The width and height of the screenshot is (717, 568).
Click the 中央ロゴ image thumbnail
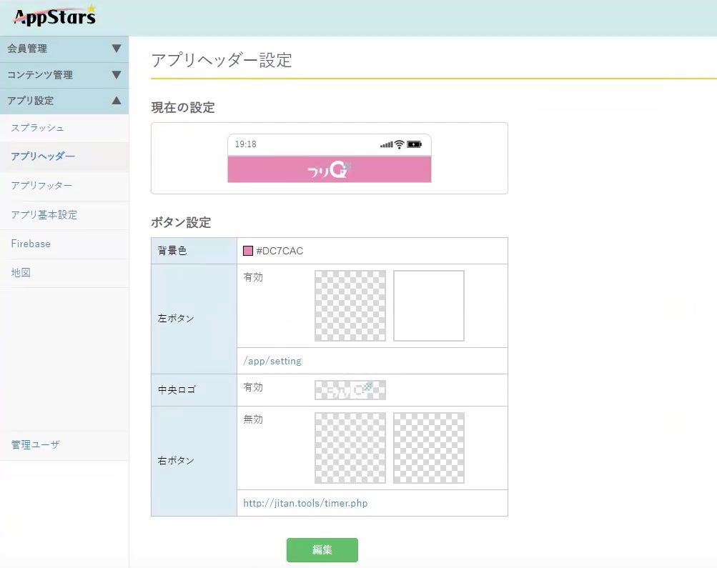coord(350,389)
